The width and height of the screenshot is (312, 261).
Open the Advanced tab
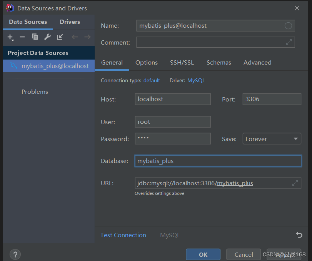click(257, 63)
